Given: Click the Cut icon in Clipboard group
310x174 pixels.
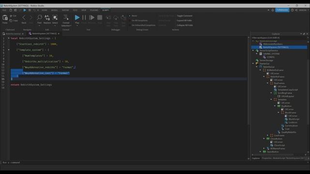Looking at the screenshot, I should (x=11, y=16).
